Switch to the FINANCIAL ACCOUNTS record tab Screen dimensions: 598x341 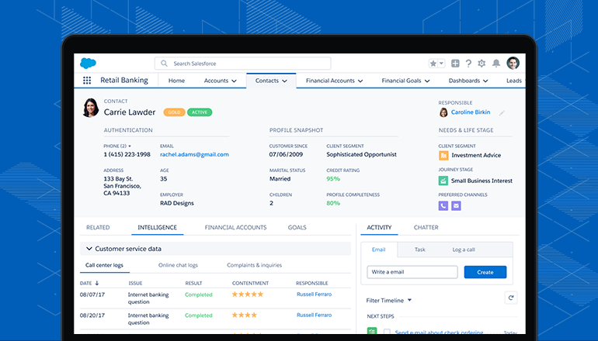pyautogui.click(x=235, y=228)
